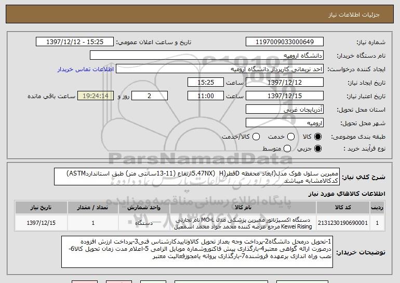
Task: Click the delivery province field آذربایجان غربی
Action: [285, 110]
